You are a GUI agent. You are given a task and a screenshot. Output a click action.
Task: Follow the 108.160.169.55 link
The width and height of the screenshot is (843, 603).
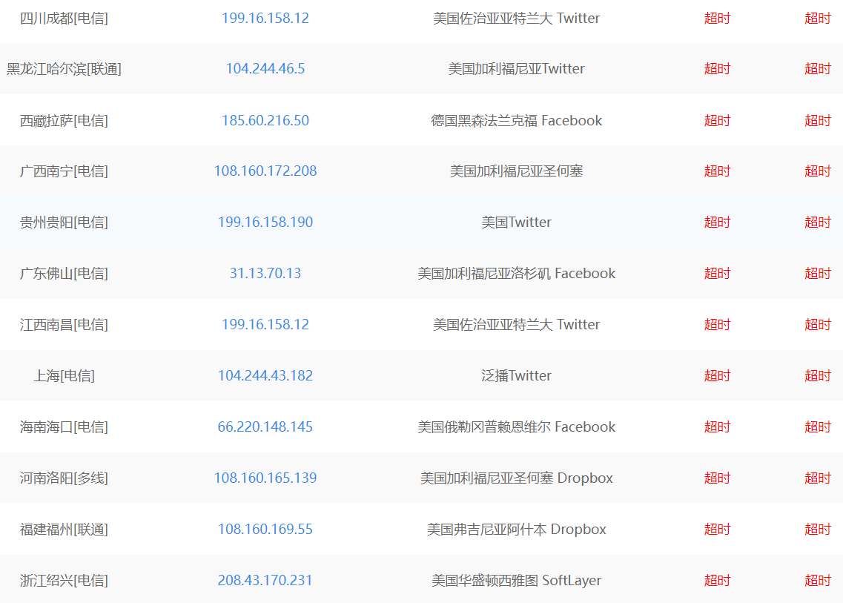coord(265,530)
